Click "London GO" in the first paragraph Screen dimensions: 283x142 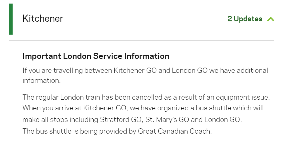click(x=183, y=71)
